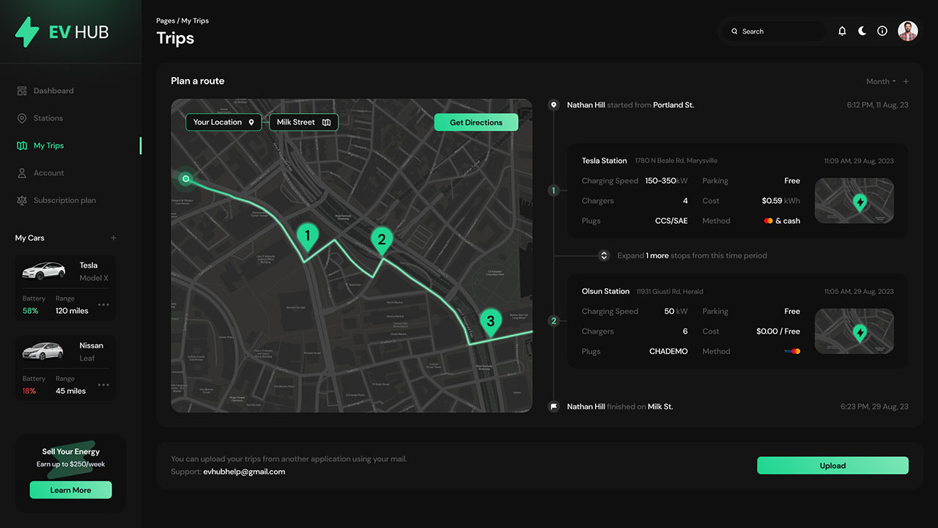Click the Tesla Station map thumbnail
The width and height of the screenshot is (938, 528).
(x=854, y=201)
